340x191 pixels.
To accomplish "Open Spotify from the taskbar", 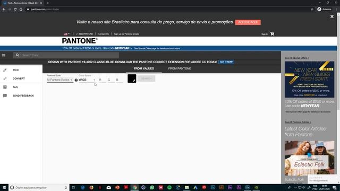I will point(169,187).
